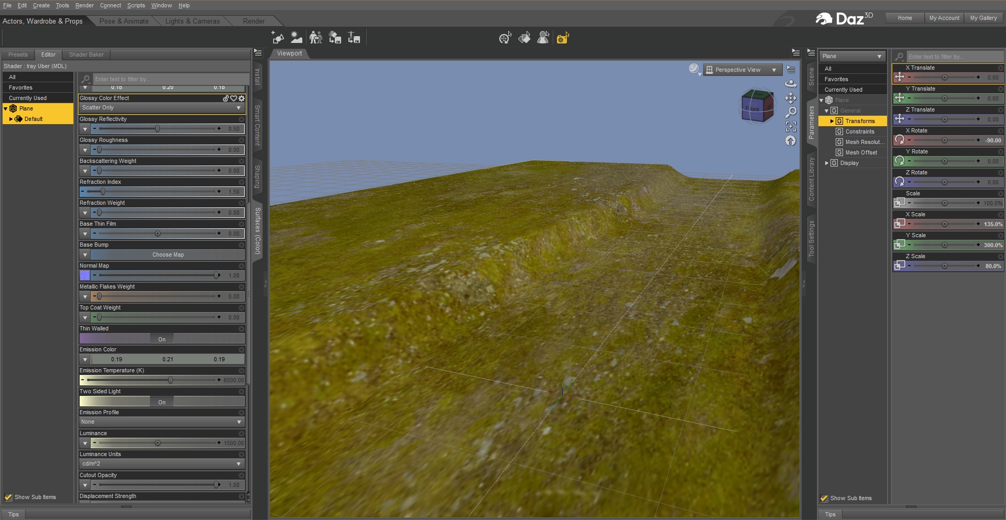The image size is (1006, 520).
Task: Click the Create New Primitive toolbar icon
Action: pos(278,38)
